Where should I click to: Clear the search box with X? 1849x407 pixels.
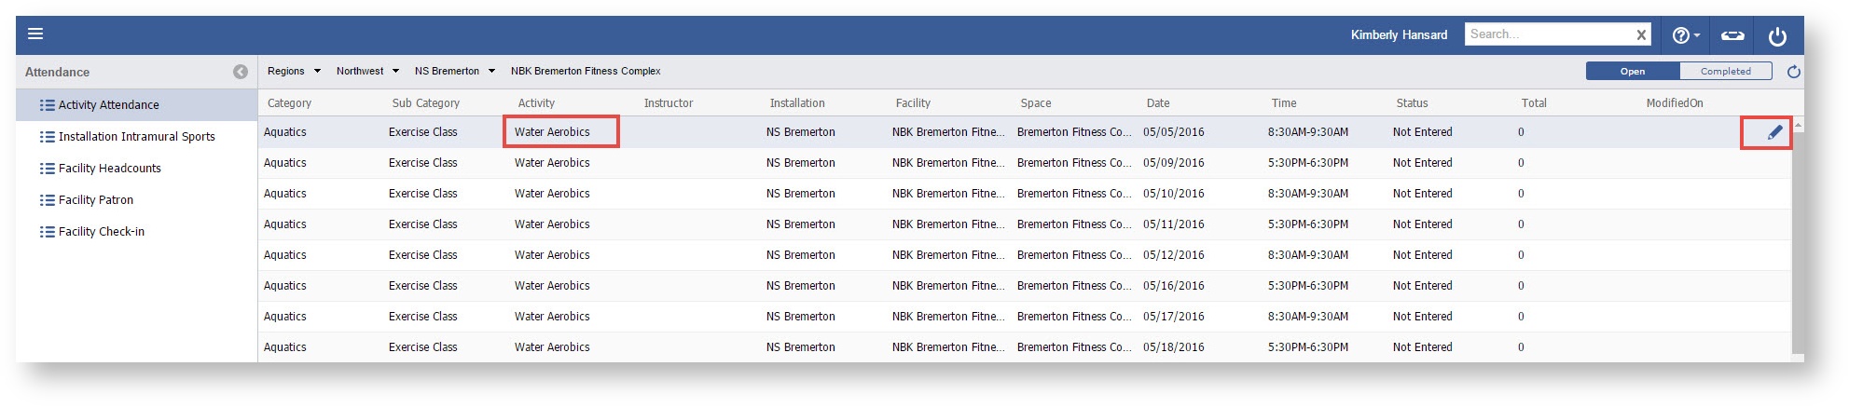1641,35
